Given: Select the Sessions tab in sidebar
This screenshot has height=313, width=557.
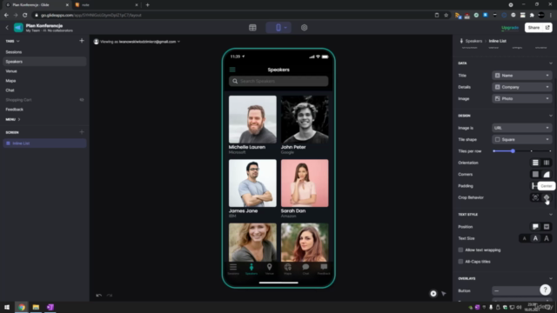Looking at the screenshot, I should (44, 52).
